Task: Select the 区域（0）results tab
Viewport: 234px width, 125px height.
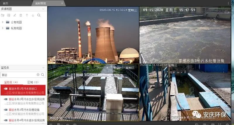Action: click(33, 82)
